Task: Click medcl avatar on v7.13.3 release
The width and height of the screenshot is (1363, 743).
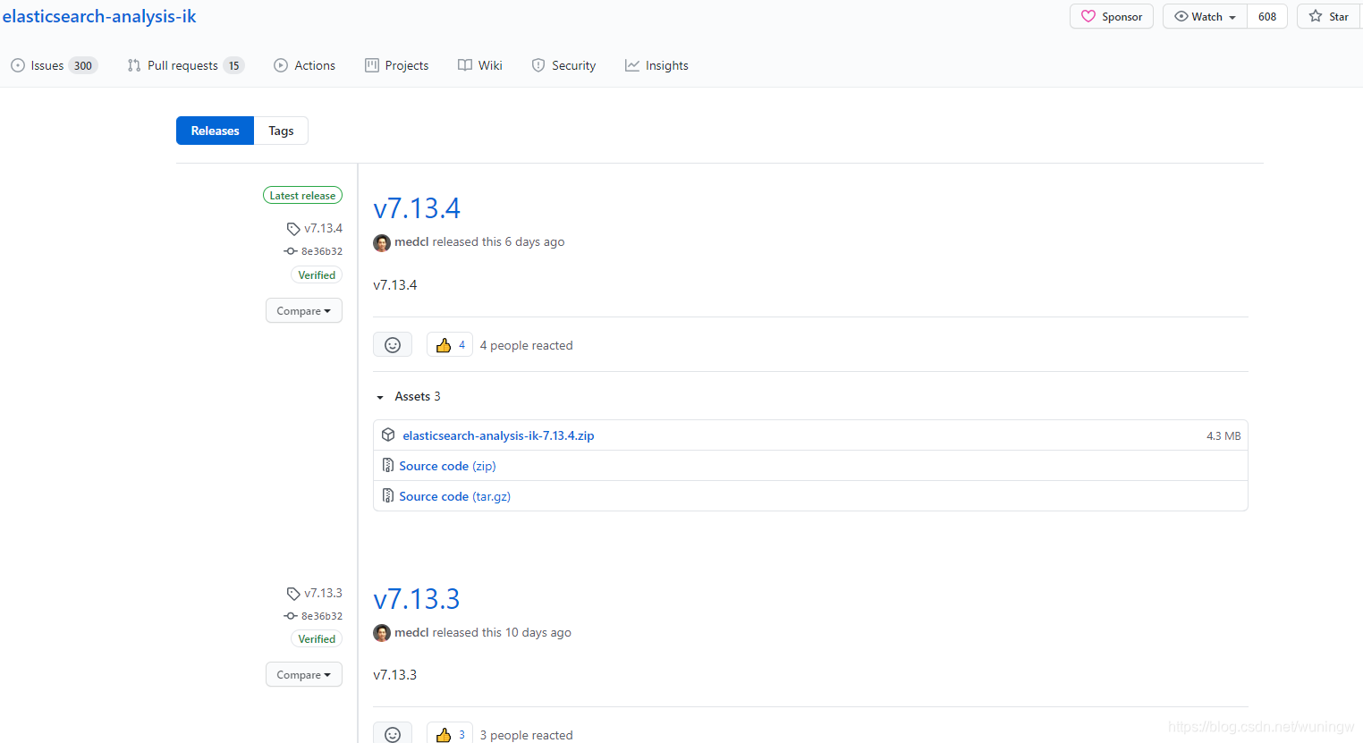Action: pos(382,633)
